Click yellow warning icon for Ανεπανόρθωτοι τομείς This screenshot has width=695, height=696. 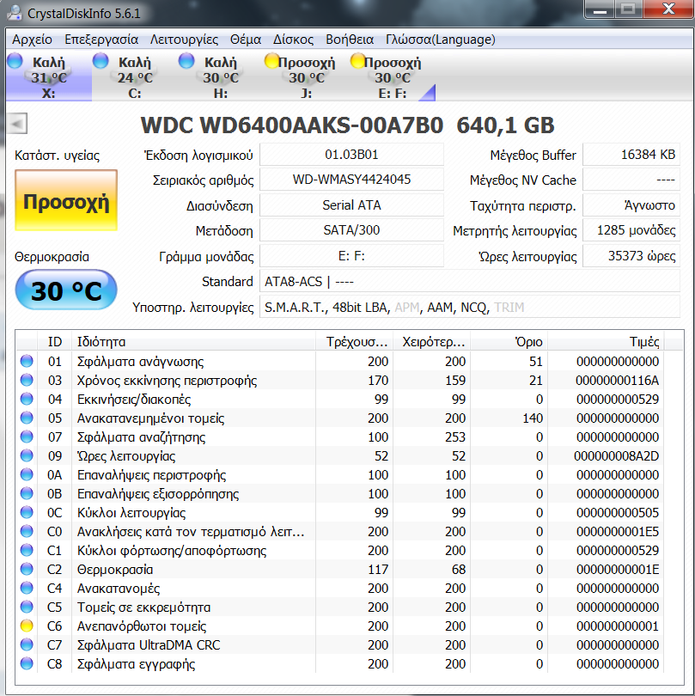[x=27, y=626]
